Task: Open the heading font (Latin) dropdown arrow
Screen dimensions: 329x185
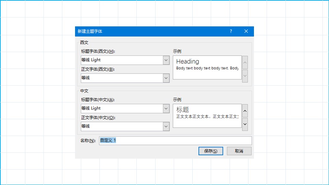Action: pos(166,60)
